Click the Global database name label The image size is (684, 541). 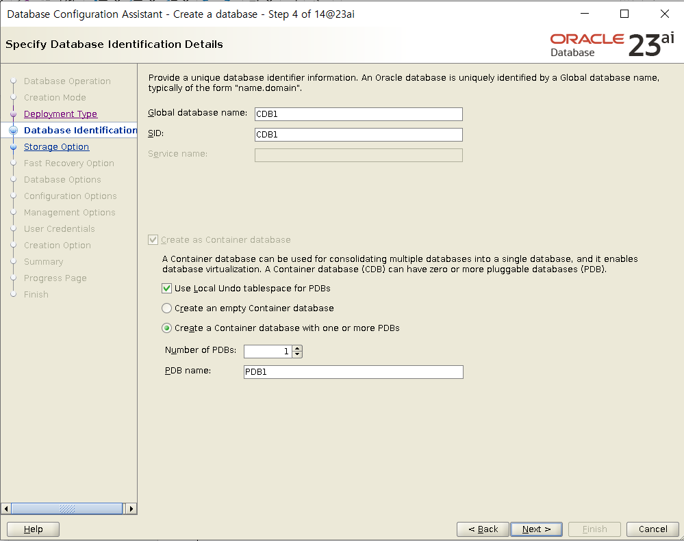(x=198, y=113)
